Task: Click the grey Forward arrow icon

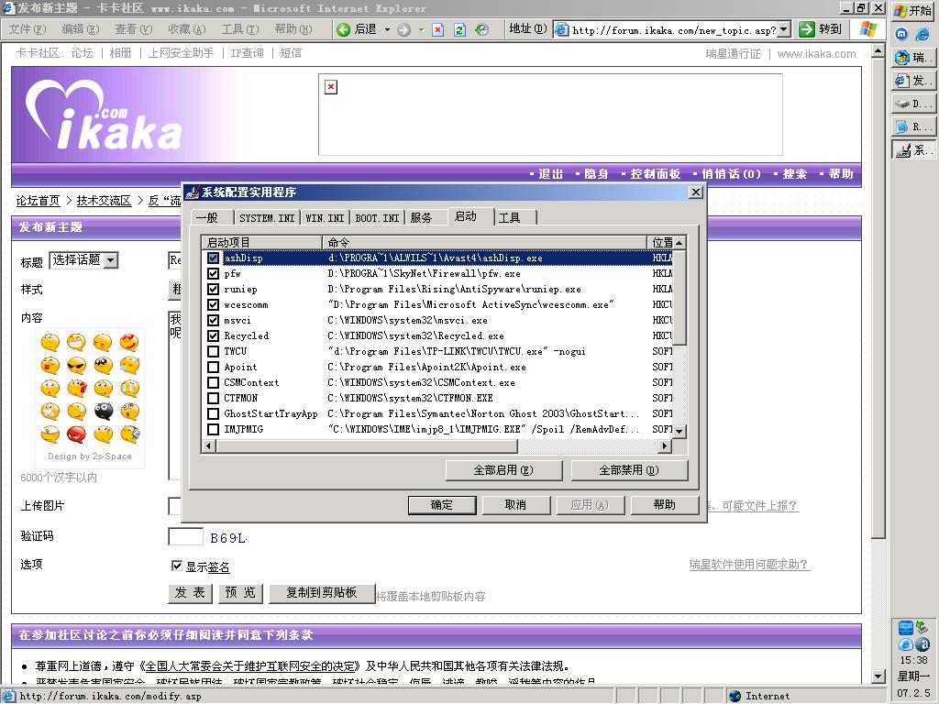Action: [404, 30]
